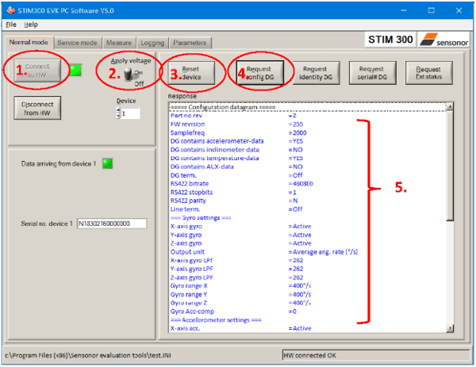Click the test.INI file path in status bar
This screenshot has width=476, height=367.
88,355
